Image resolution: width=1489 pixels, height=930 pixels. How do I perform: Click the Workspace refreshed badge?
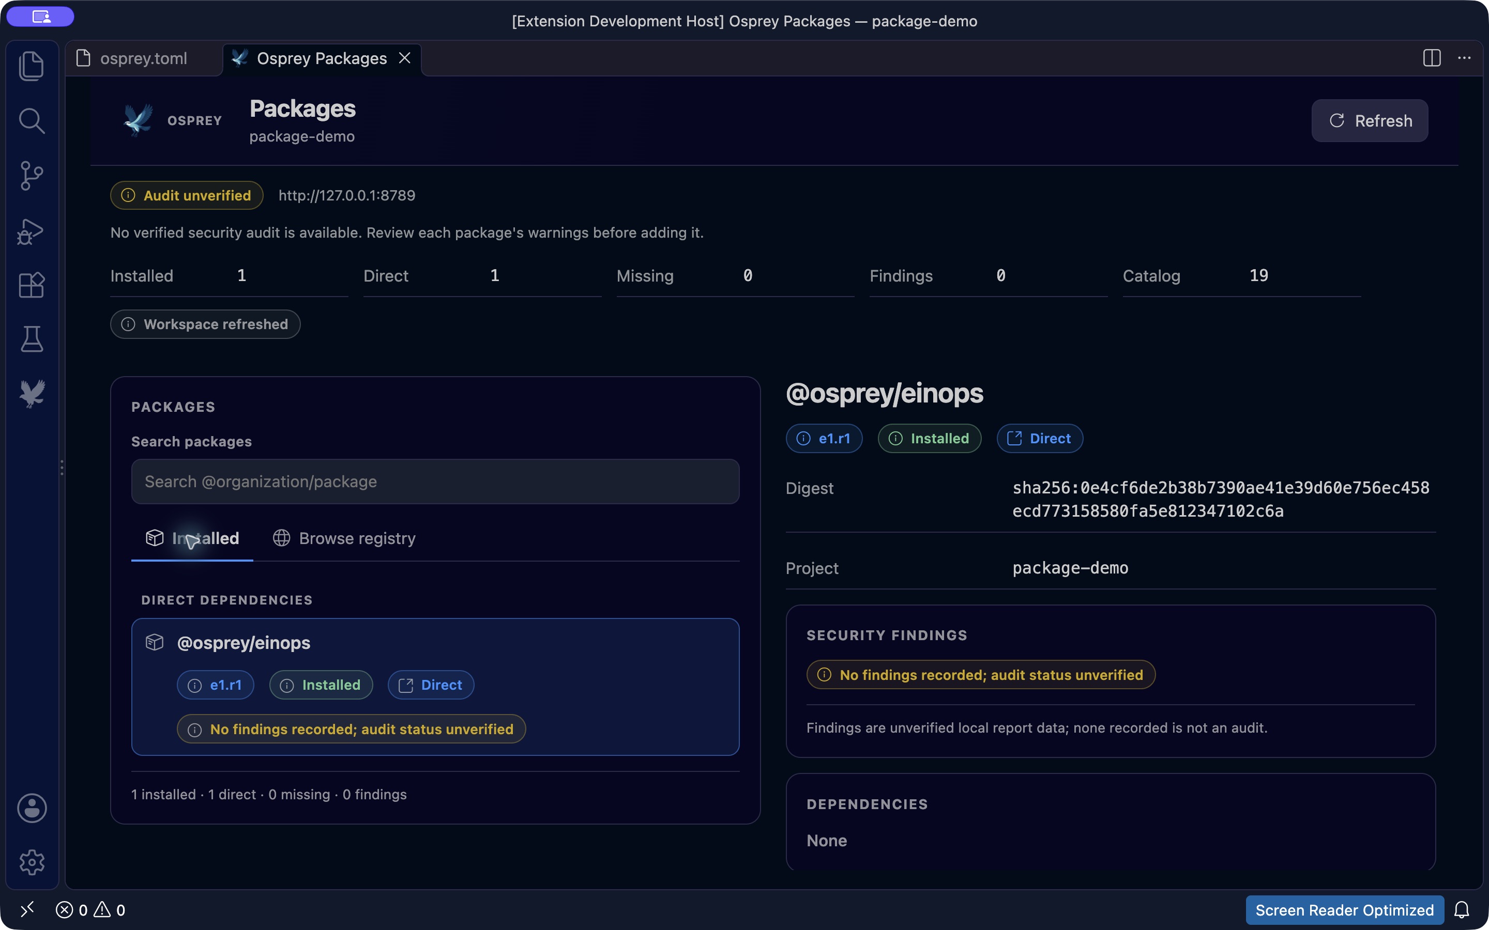(205, 324)
